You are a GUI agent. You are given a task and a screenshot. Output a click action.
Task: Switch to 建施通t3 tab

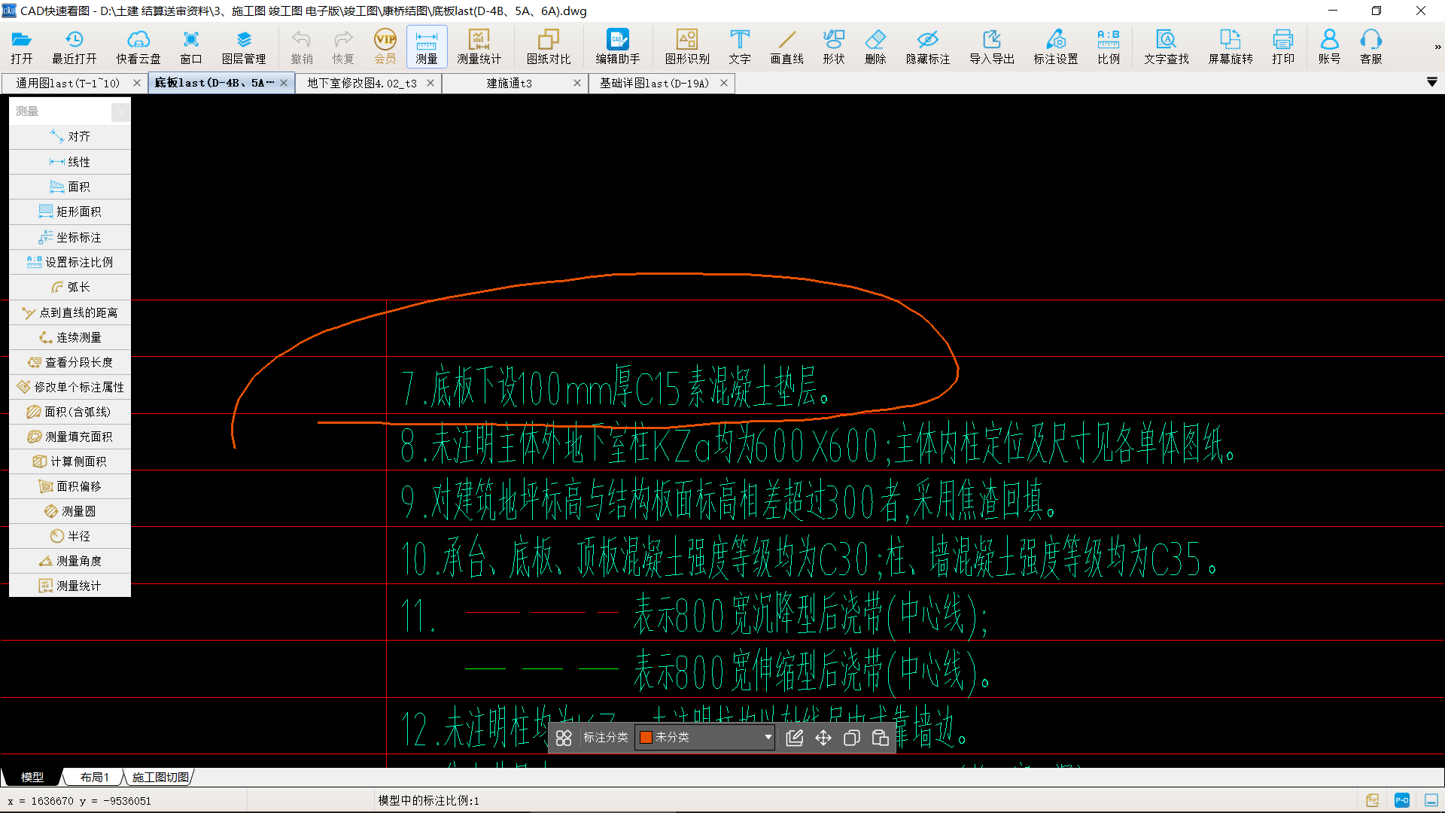510,83
